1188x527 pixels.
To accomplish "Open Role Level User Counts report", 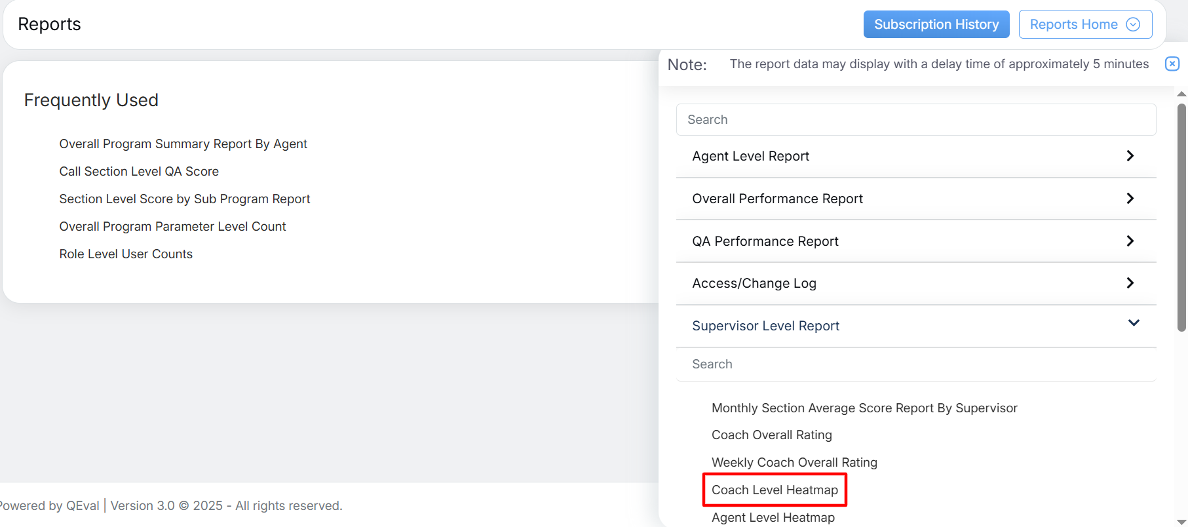I will [x=126, y=254].
